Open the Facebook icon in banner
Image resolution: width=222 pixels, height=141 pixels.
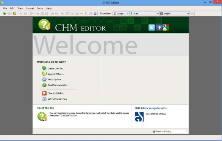tap(159, 28)
